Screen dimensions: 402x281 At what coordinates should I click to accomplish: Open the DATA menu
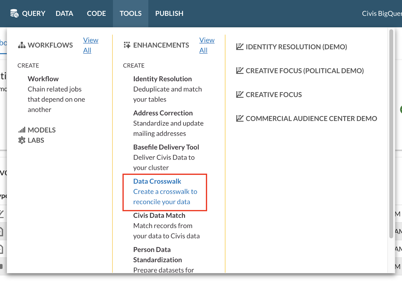click(64, 14)
